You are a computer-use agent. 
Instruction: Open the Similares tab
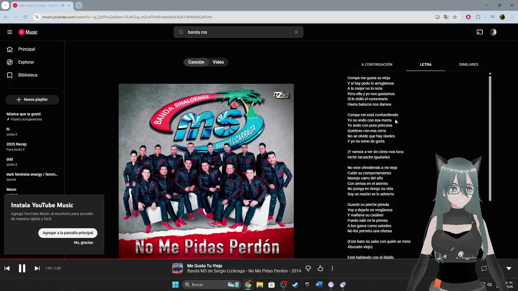click(469, 64)
